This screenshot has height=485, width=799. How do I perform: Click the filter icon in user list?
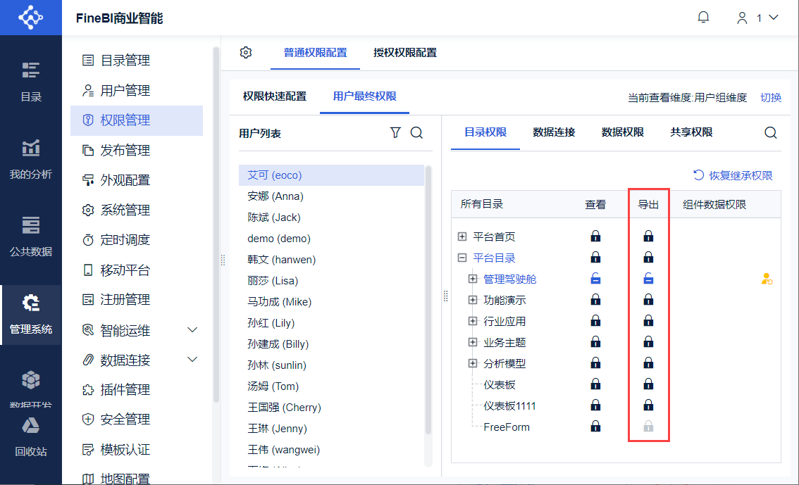pyautogui.click(x=395, y=133)
